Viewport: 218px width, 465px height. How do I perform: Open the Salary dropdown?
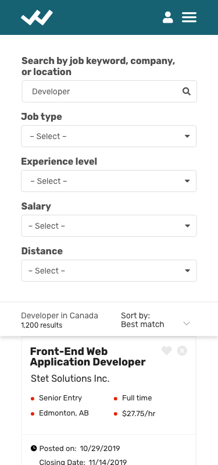tap(109, 226)
